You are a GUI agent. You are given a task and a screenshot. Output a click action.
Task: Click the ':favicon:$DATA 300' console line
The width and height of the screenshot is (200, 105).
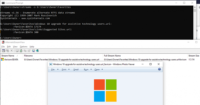[x=26, y=32]
